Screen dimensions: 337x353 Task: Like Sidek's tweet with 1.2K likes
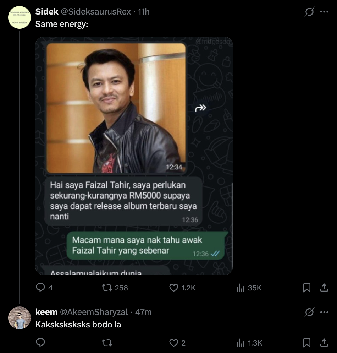(x=174, y=288)
